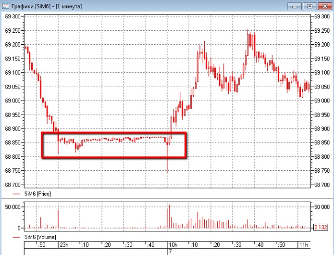Click the right-axis 50 000 volume label

322,207
